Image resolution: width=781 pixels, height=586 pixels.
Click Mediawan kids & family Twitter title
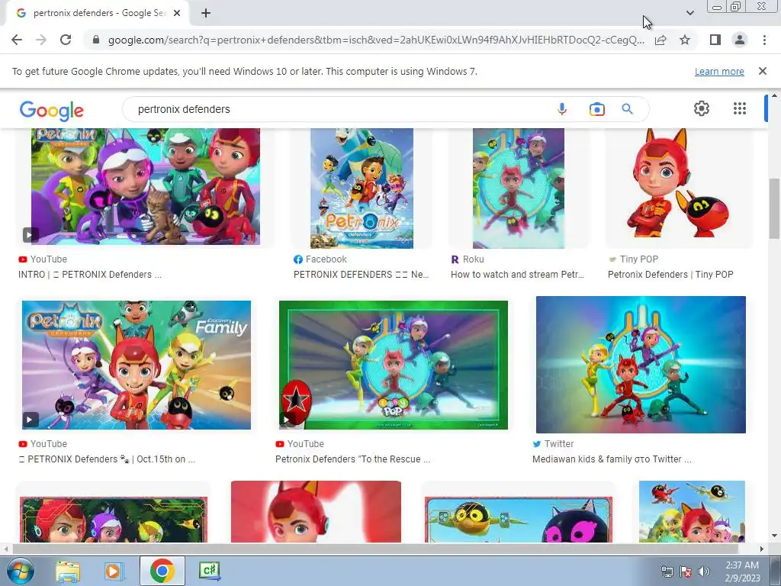612,459
